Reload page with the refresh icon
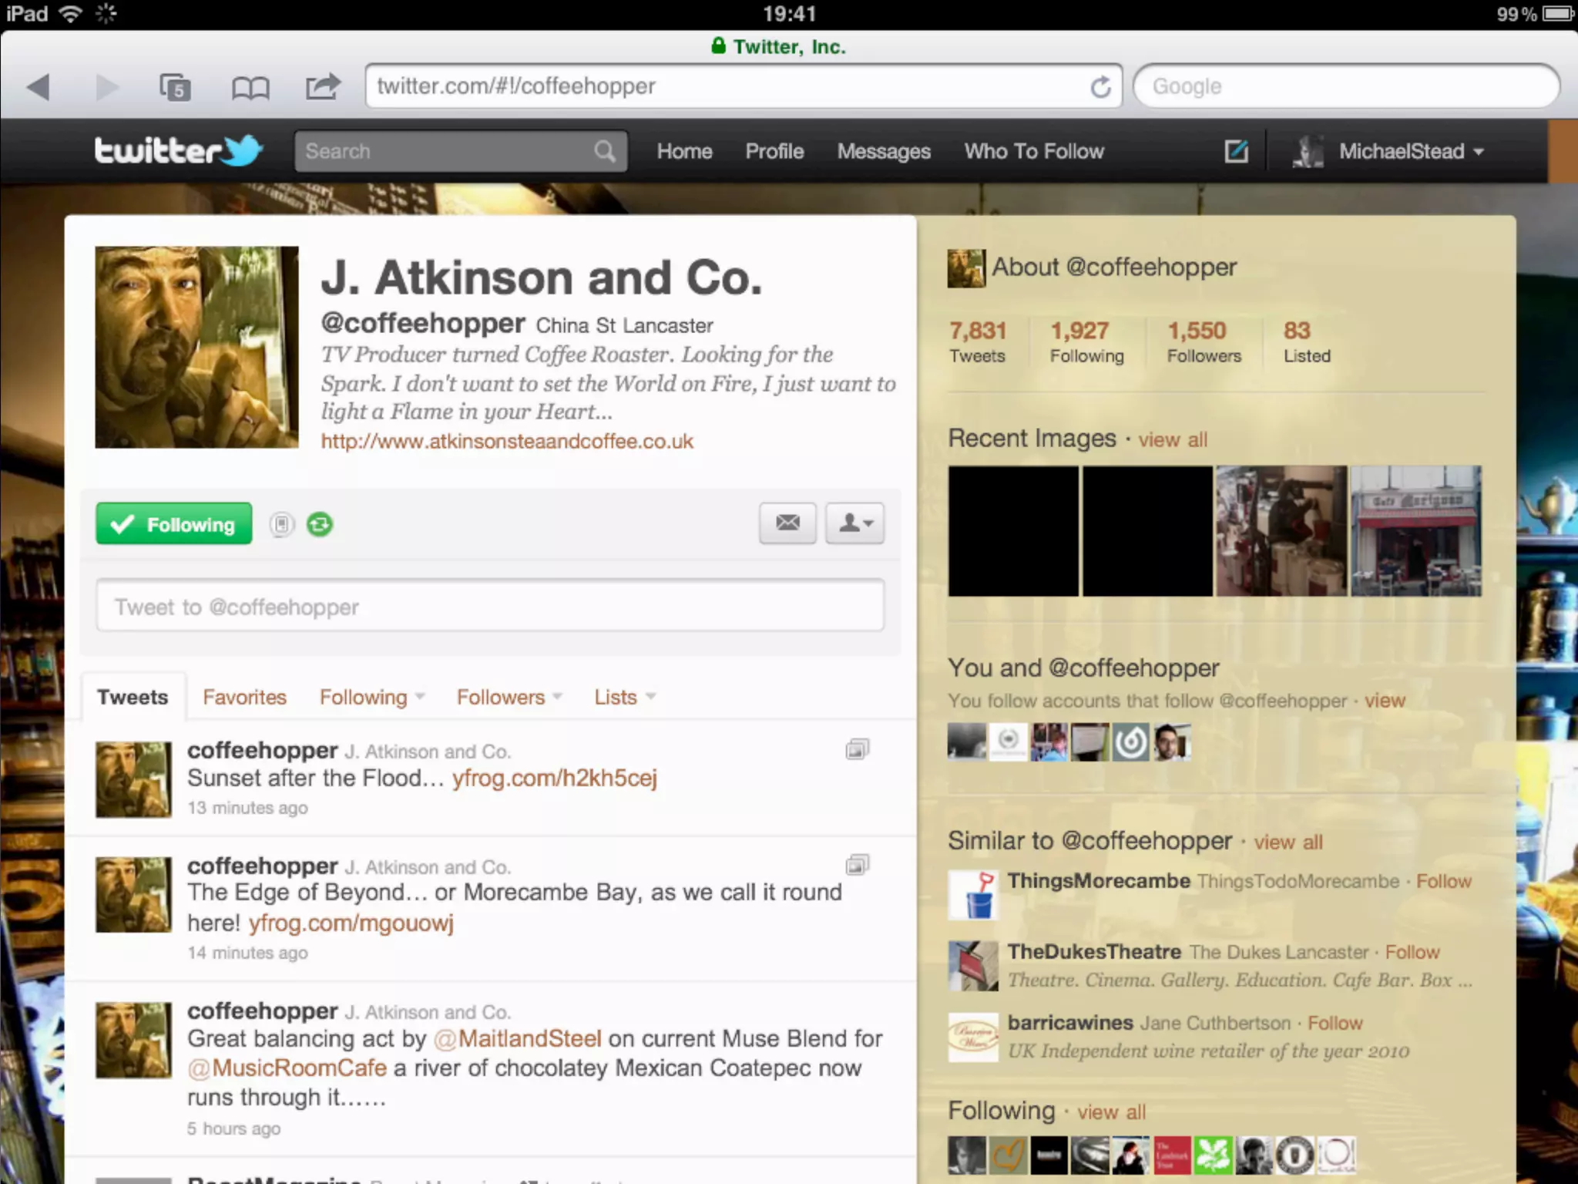This screenshot has height=1184, width=1578. tap(1100, 87)
